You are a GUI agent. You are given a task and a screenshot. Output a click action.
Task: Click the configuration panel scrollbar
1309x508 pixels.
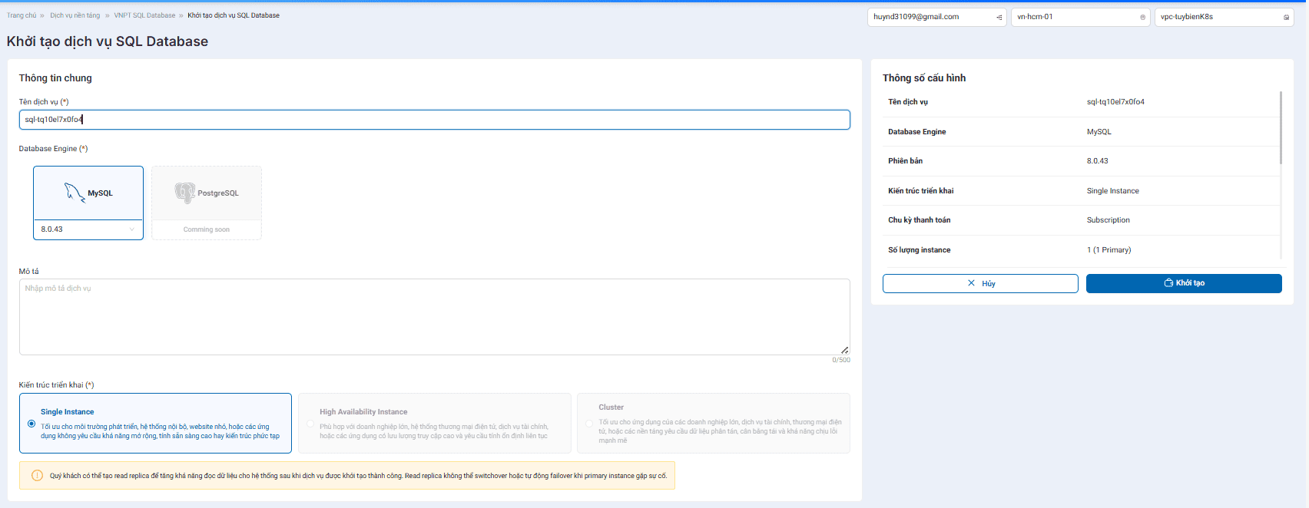[x=1281, y=127]
